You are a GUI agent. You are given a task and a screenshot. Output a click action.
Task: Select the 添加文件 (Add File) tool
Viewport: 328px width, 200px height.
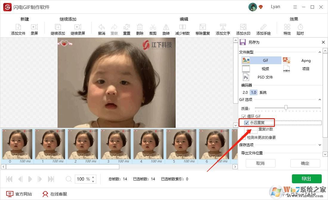[18, 29]
